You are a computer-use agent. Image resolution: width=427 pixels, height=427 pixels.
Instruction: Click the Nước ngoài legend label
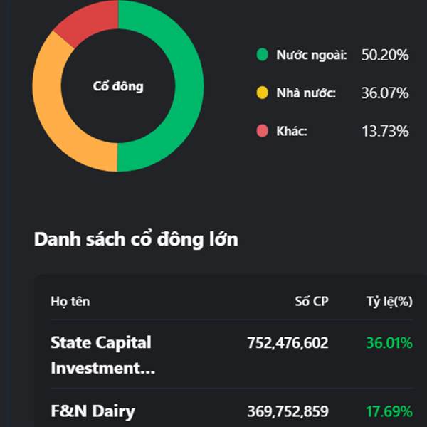[311, 55]
